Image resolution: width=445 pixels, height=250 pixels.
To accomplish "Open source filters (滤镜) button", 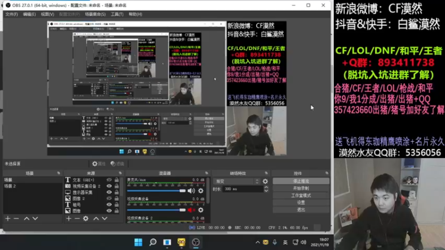I will coord(117,163).
